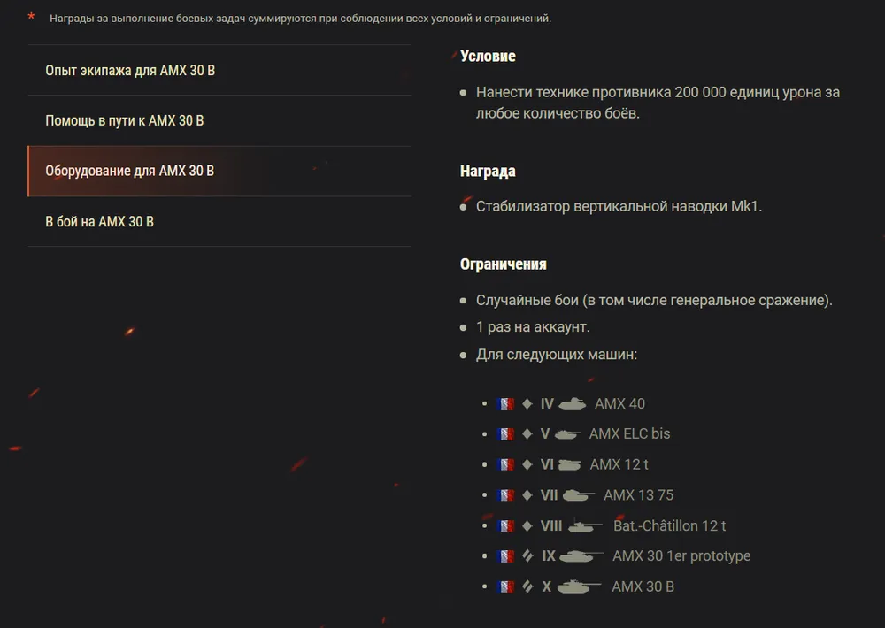Click the tier VIII label for Bat.-Châtillon

coord(551,525)
